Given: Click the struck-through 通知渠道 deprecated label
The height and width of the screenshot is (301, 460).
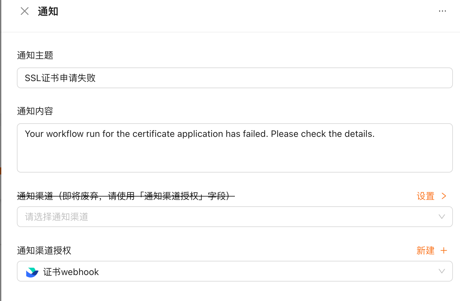Looking at the screenshot, I should coord(126,196).
